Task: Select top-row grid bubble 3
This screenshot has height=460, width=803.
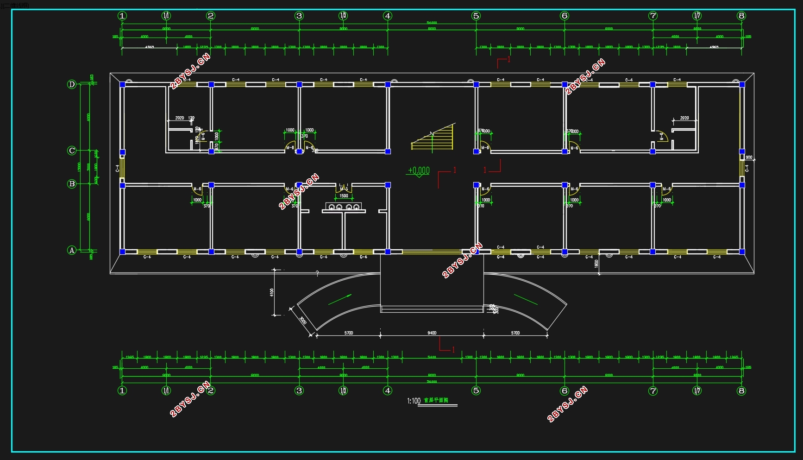Action: tap(299, 16)
